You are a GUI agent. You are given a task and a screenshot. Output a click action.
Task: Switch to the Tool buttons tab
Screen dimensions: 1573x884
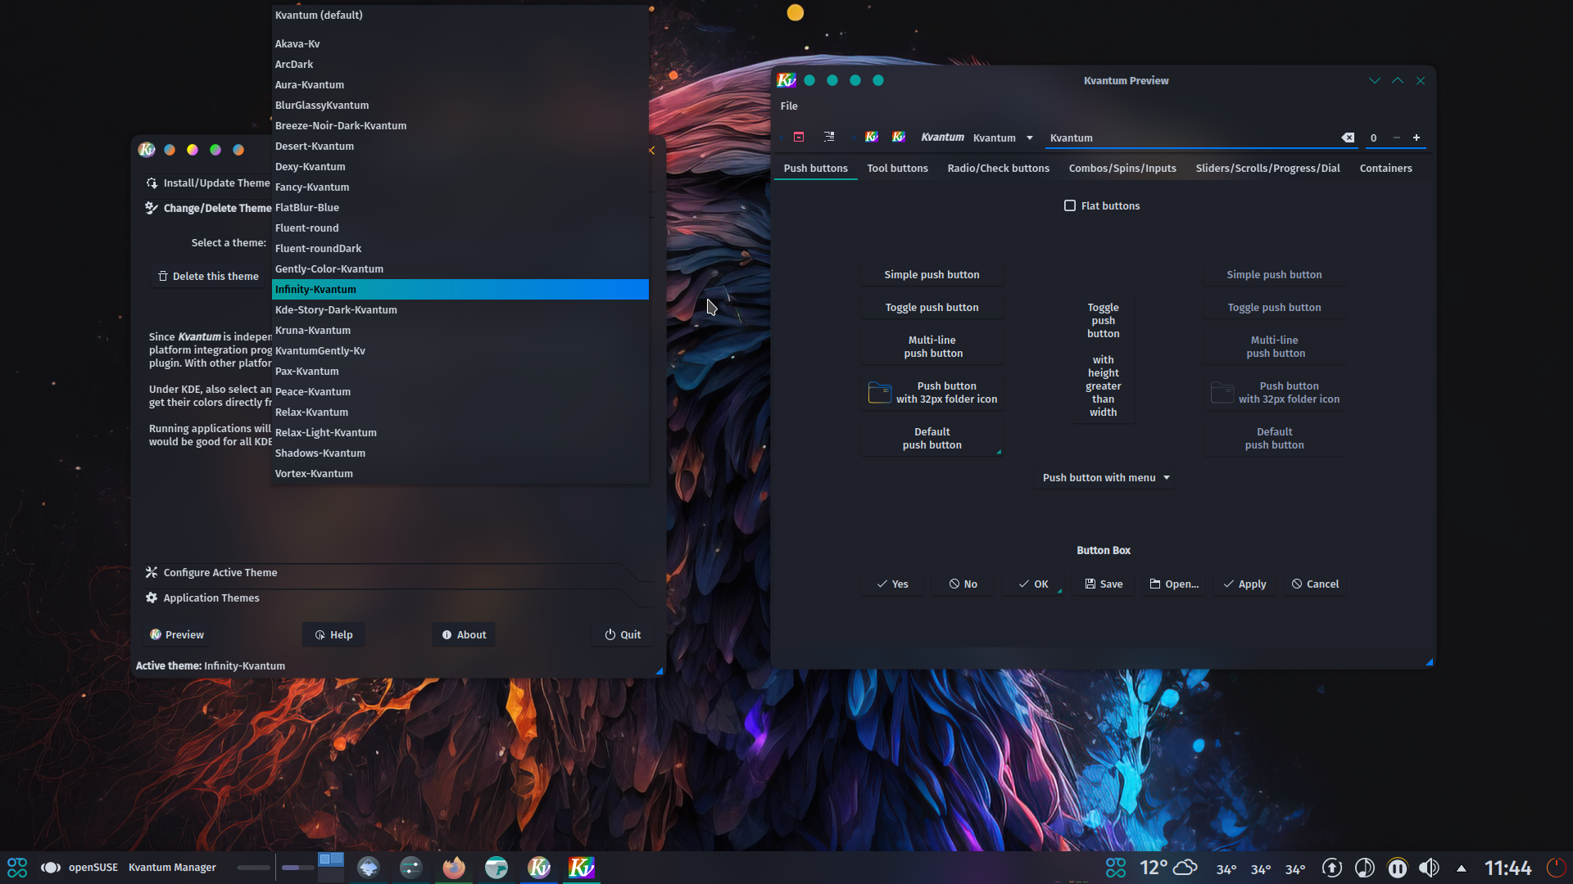[897, 168]
